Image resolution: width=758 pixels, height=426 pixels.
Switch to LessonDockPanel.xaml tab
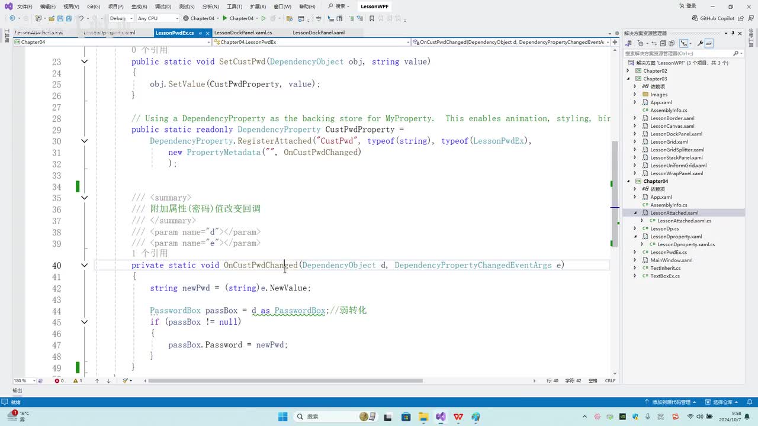319,33
